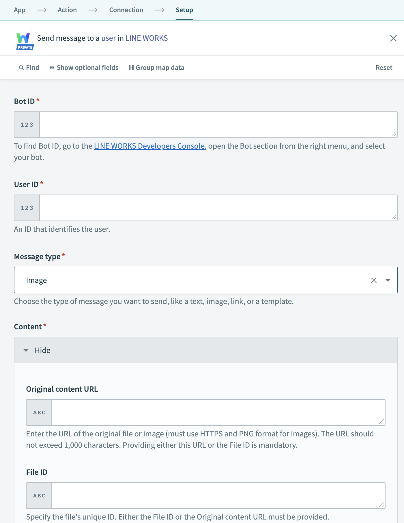Switch to the Connection step
404x523 pixels.
pyautogui.click(x=126, y=10)
